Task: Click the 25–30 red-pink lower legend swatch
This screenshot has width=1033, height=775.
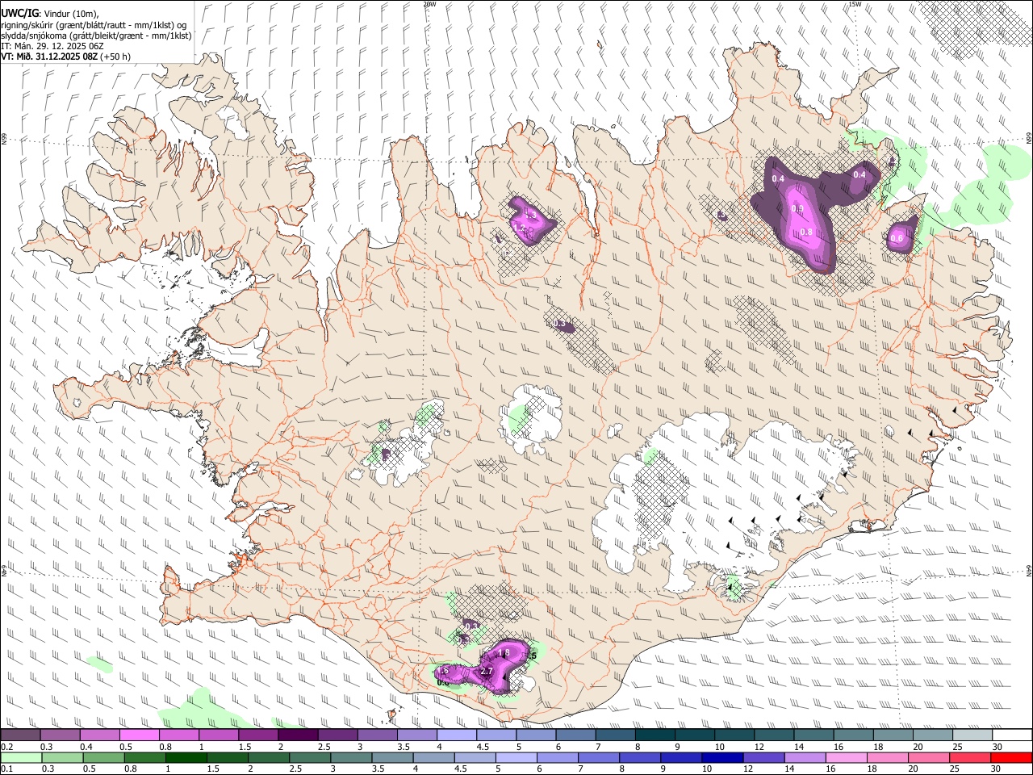Action: coord(969,757)
